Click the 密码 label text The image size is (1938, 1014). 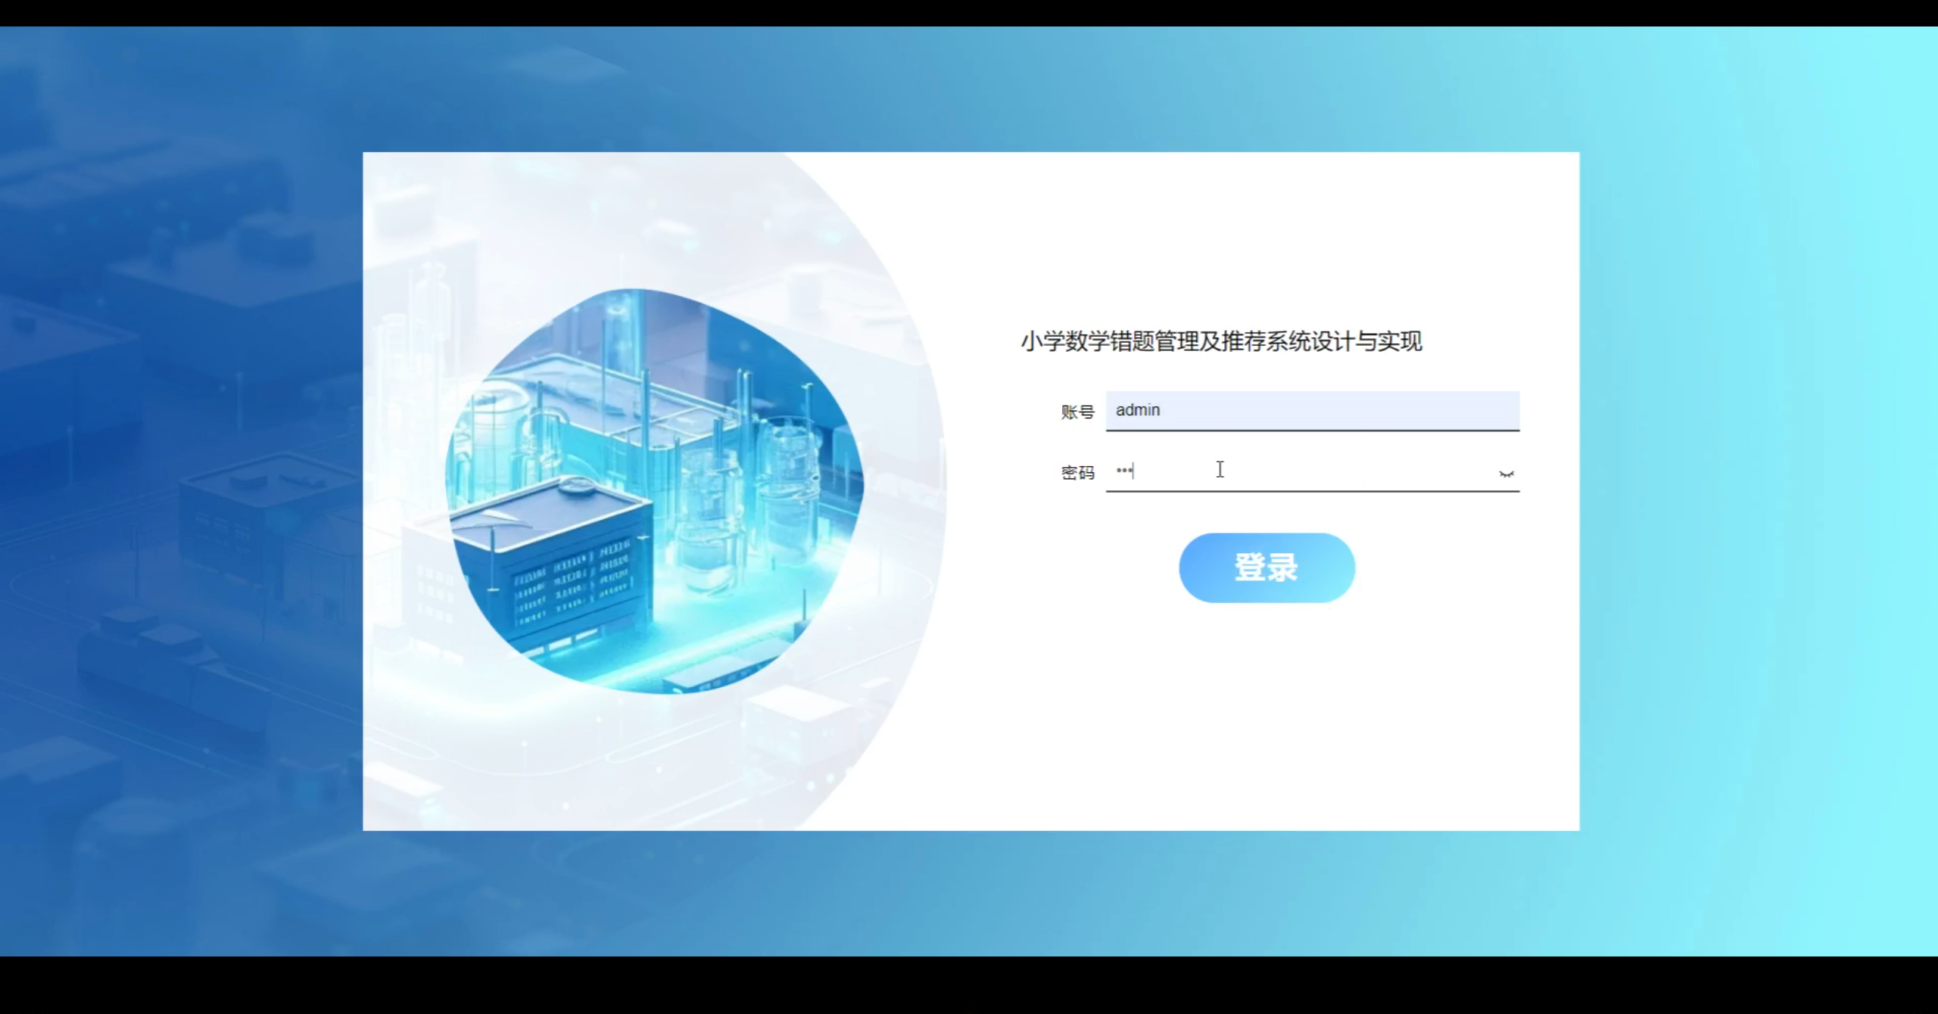[x=1077, y=473]
